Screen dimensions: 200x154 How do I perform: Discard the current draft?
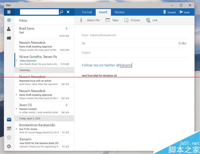[x=169, y=12]
